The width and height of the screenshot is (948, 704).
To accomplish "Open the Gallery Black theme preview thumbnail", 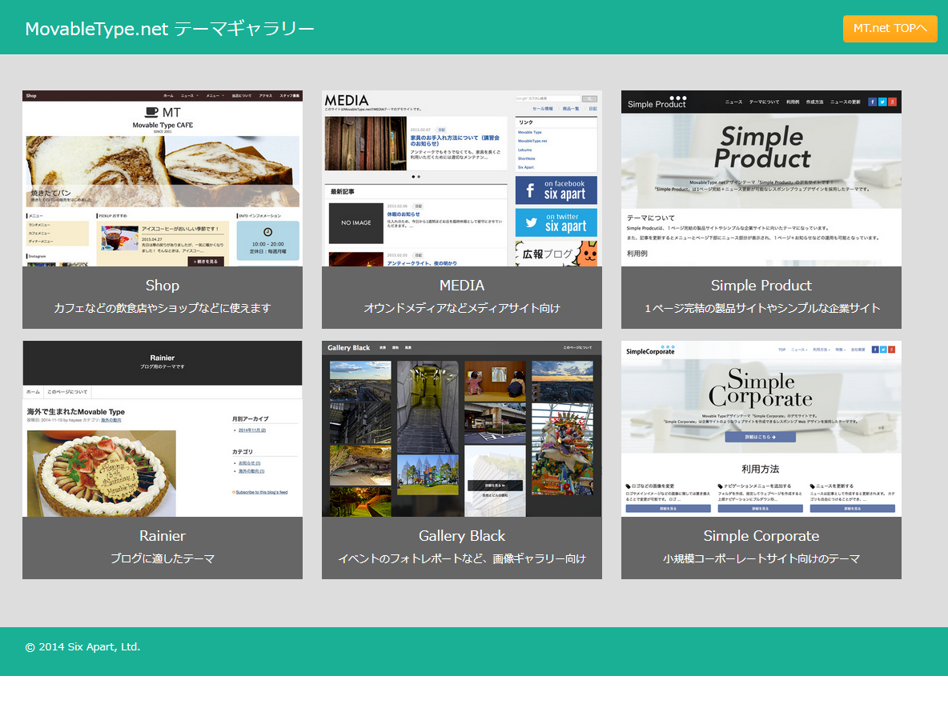I will pyautogui.click(x=462, y=429).
